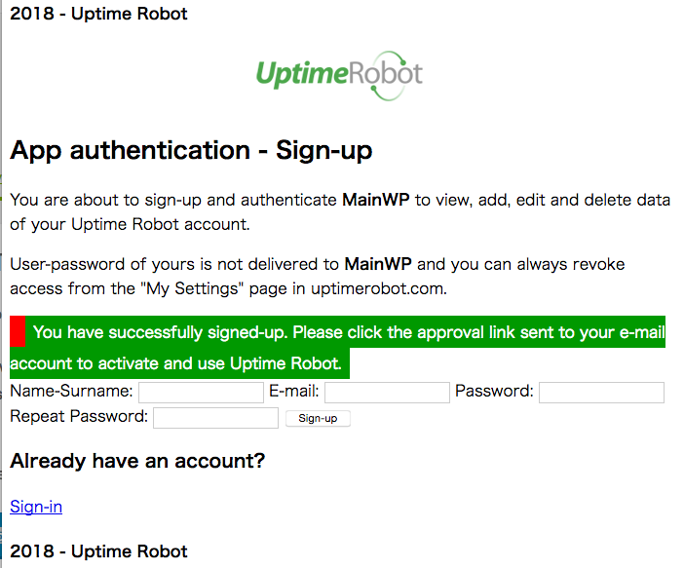Click the green success message banner
Image resolution: width=684 pixels, height=568 pixels.
coord(338,347)
